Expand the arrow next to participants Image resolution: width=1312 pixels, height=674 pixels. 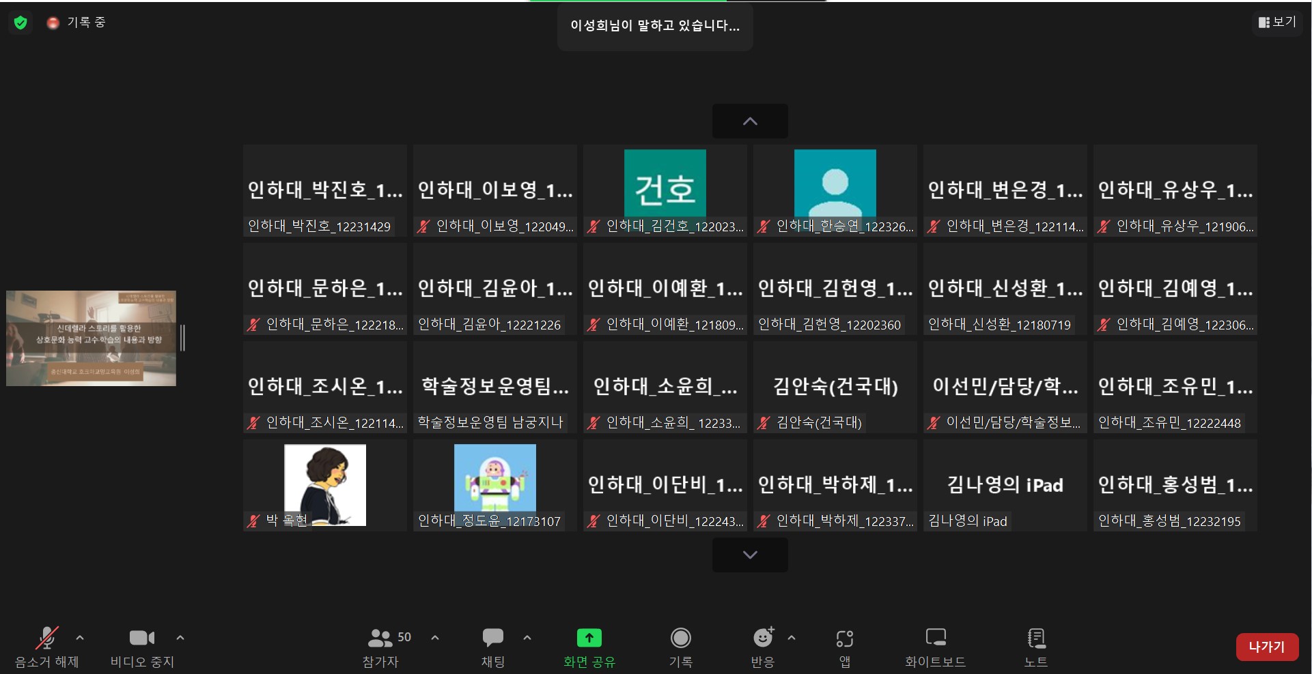[x=435, y=638]
